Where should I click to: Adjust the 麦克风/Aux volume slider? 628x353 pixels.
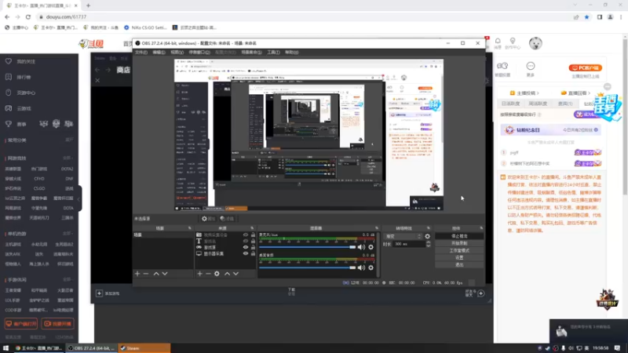tap(307, 247)
